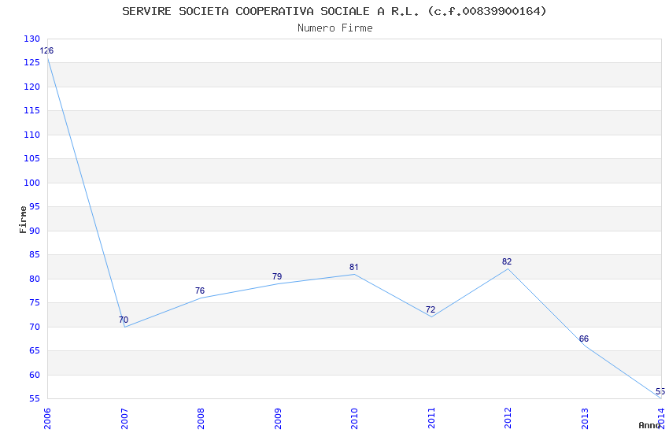Click the Firme y-axis title
The image size is (669, 433).
[x=23, y=220]
